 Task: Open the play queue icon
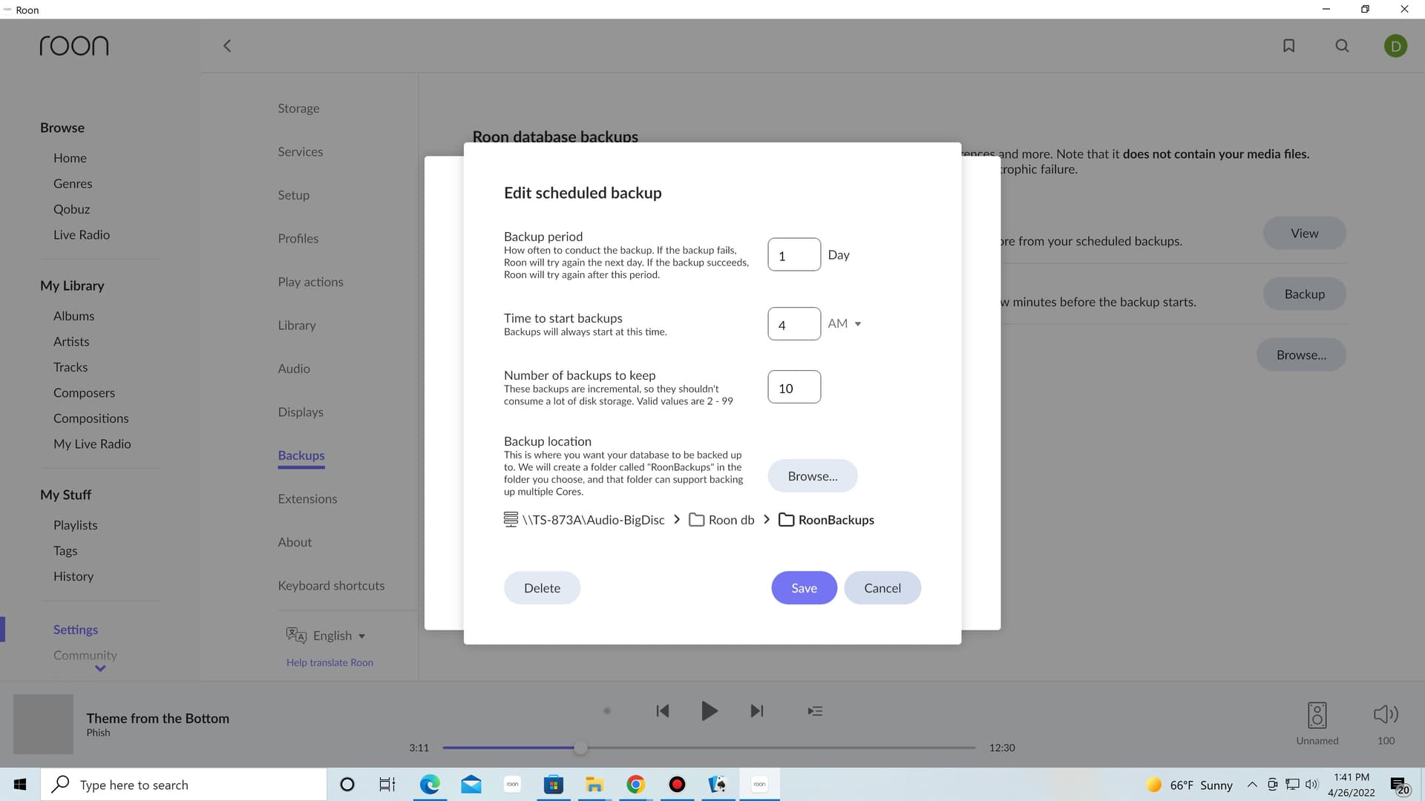tap(815, 711)
